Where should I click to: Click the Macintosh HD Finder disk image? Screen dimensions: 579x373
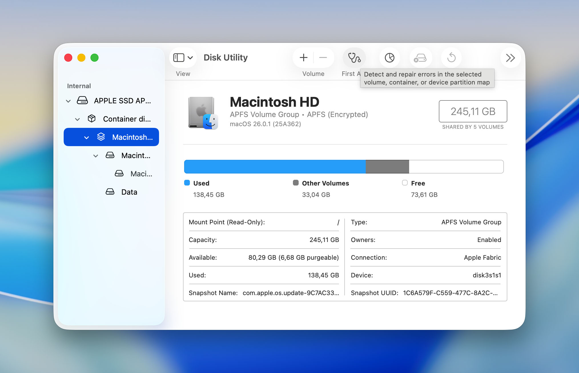pyautogui.click(x=203, y=113)
